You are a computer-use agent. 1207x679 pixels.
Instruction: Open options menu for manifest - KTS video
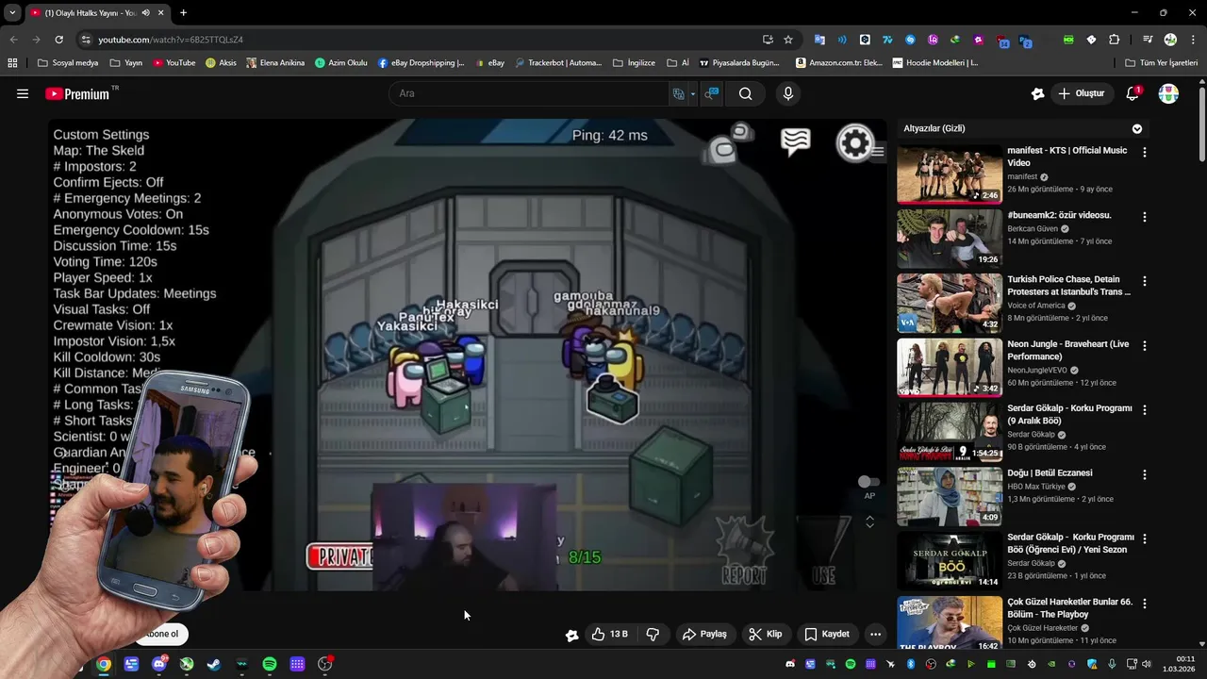[x=1145, y=152]
